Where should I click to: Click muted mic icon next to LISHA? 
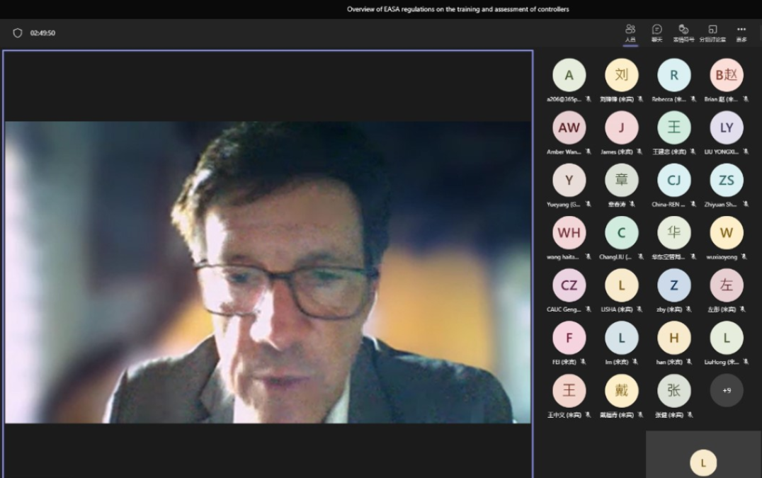point(639,309)
